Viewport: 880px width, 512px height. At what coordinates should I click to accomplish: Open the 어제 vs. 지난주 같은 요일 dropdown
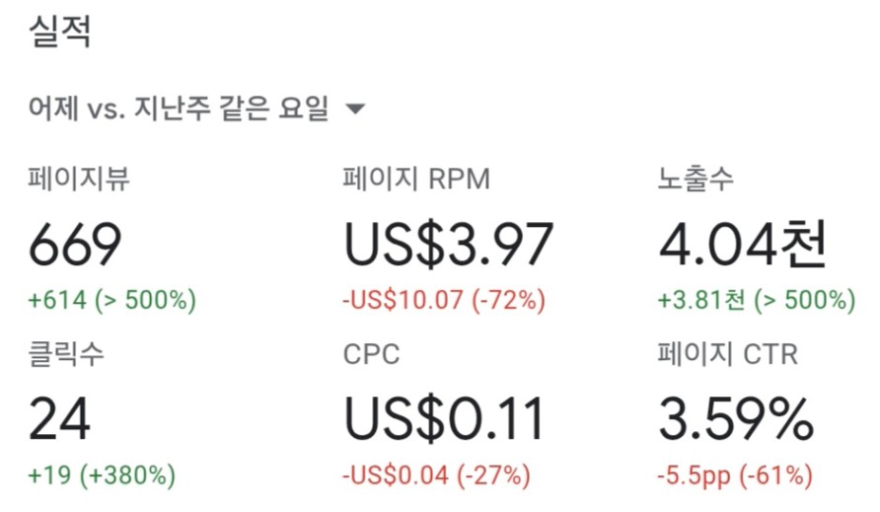tap(196, 108)
